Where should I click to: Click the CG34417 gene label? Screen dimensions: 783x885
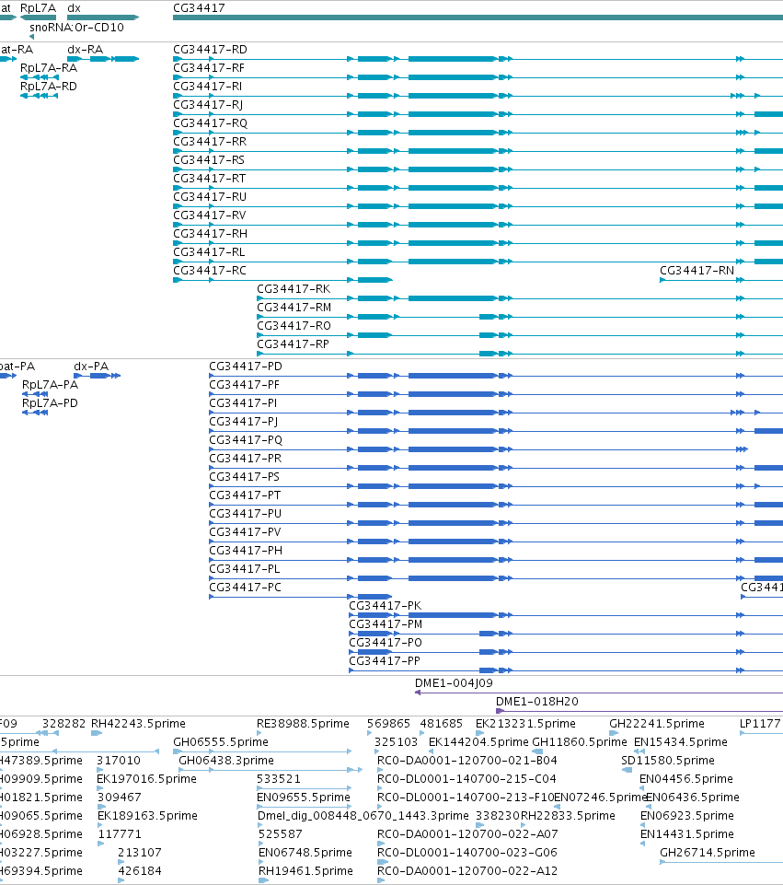click(x=199, y=8)
